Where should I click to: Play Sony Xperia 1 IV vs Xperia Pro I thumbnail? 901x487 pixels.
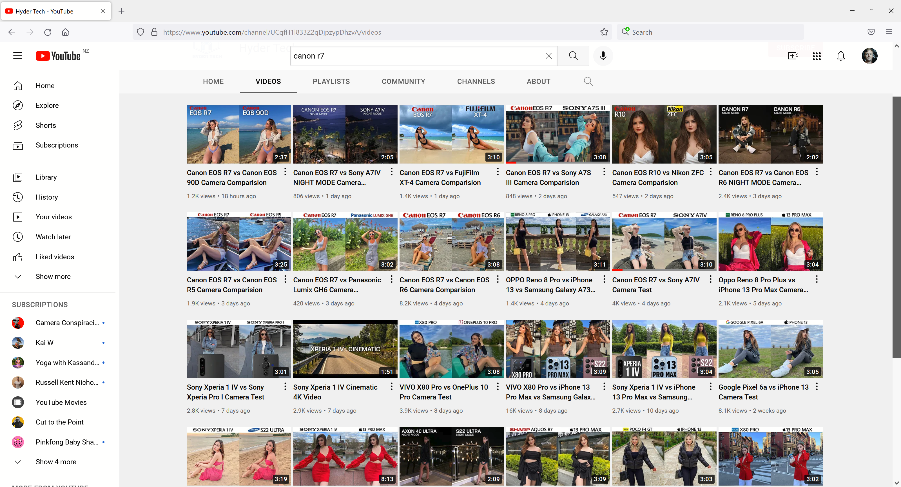(x=239, y=349)
